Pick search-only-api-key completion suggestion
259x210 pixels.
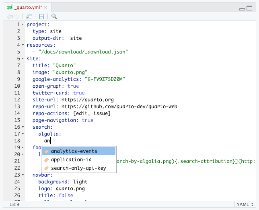78,168
